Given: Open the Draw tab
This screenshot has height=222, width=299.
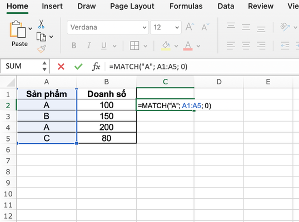Looking at the screenshot, I should pyautogui.click(x=86, y=6).
